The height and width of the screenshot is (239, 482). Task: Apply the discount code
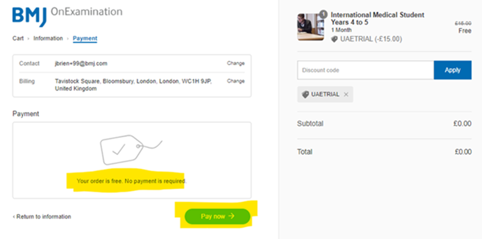point(453,70)
